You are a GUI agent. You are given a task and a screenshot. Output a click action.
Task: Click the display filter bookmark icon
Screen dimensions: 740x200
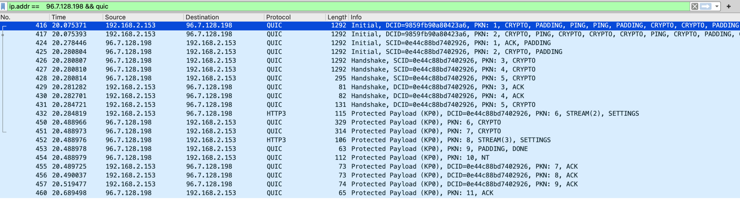coord(3,6)
